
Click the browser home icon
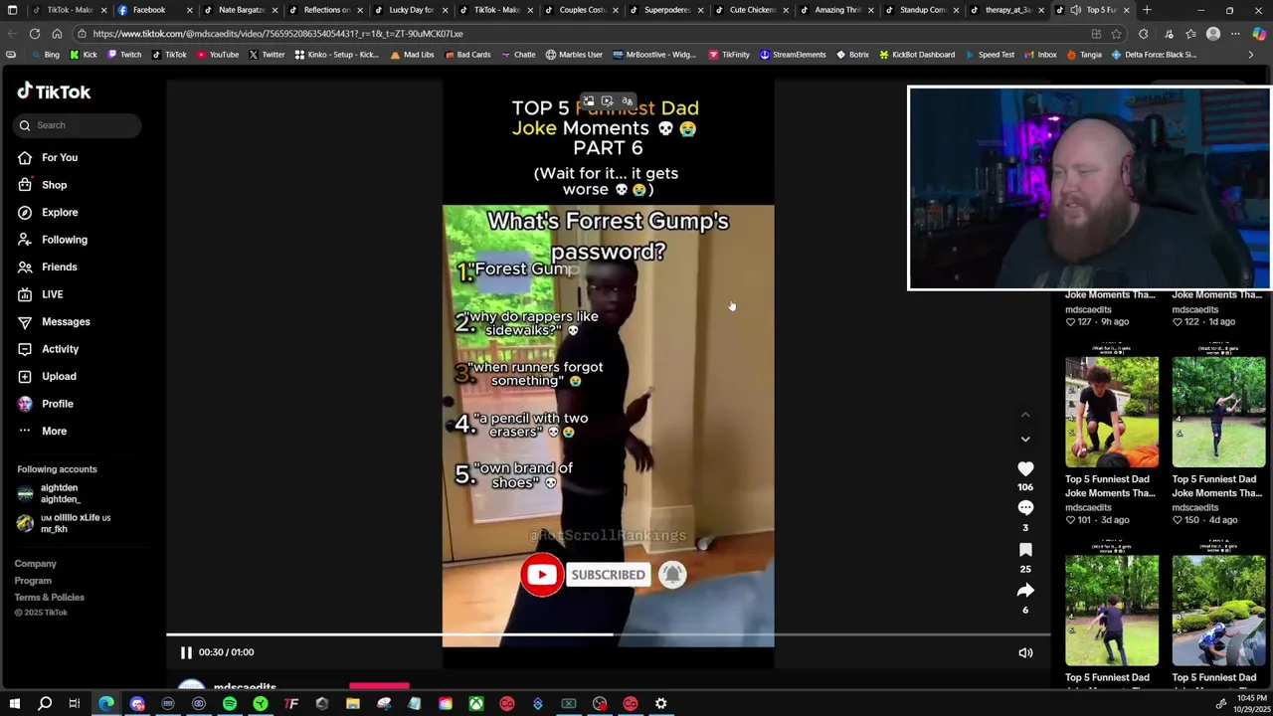pos(57,34)
